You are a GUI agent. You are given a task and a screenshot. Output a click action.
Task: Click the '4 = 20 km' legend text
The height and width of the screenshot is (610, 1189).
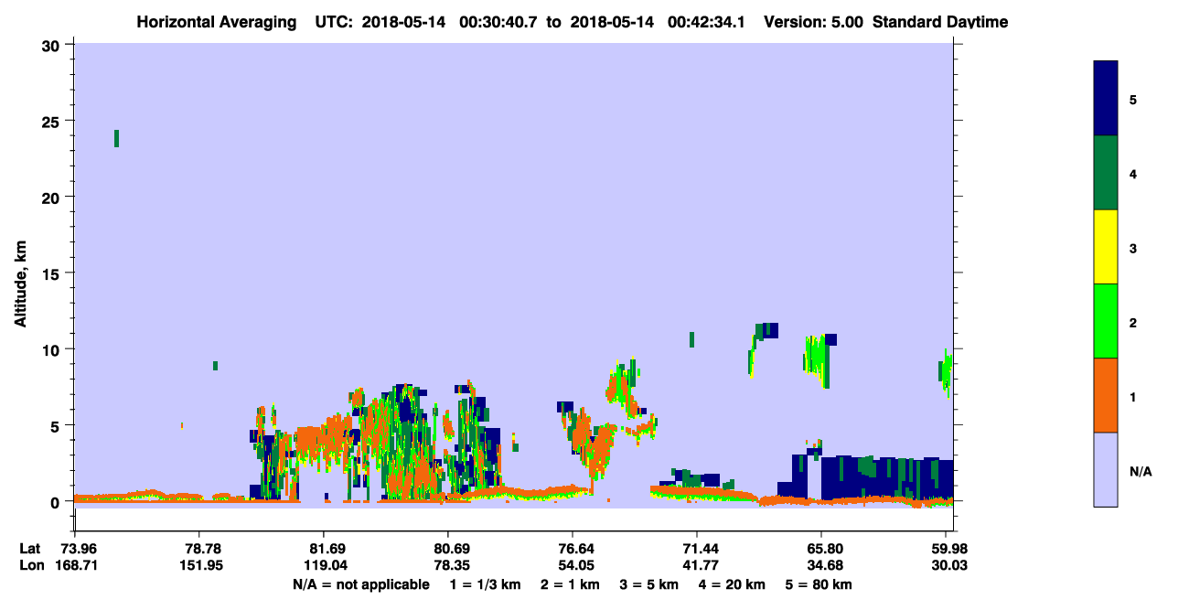click(733, 584)
